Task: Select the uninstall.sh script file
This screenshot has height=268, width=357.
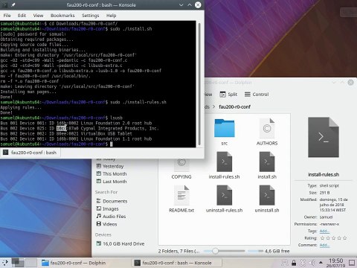Action: point(267,199)
